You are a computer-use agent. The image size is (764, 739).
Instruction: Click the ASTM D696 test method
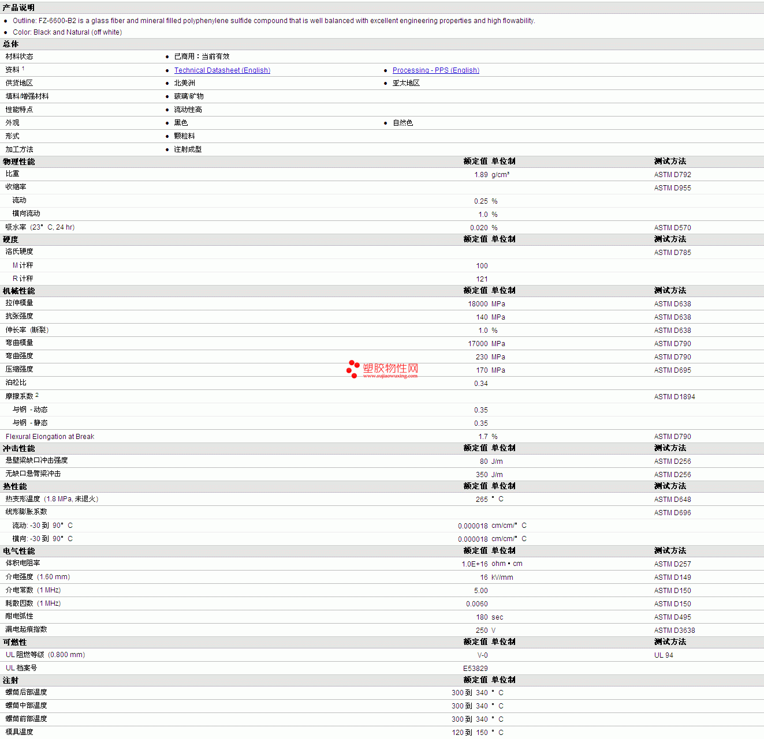coord(672,513)
